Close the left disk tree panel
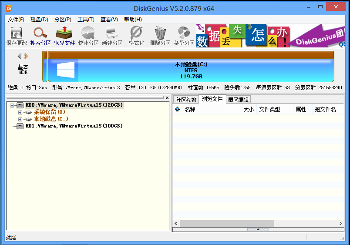350x245 pixels. point(167,98)
